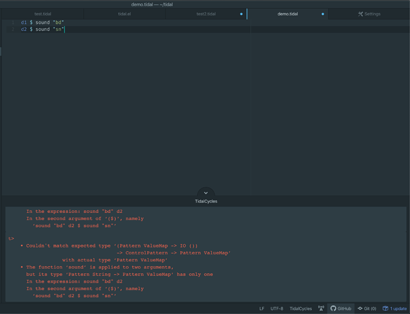Screen dimensions: 410x314
Task: Open the 1 update notification
Action: click(395, 308)
